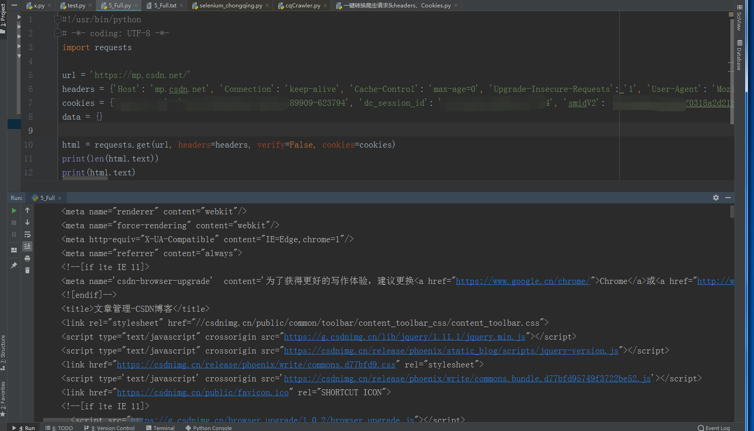Screen dimensions: 754x431
Task: Collapse the Project sidebar panel
Action: click(14, 6)
